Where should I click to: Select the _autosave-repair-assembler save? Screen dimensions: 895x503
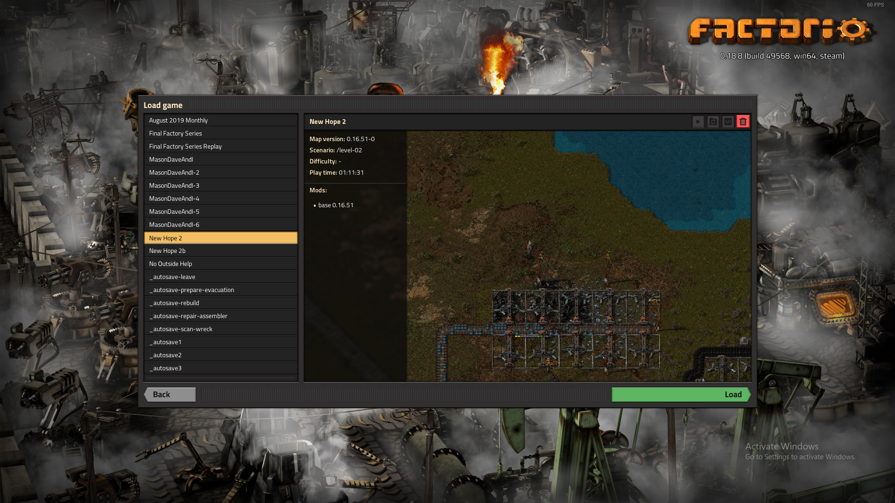click(221, 316)
